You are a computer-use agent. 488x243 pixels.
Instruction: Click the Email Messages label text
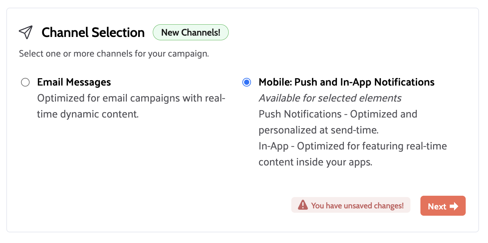[x=74, y=82]
